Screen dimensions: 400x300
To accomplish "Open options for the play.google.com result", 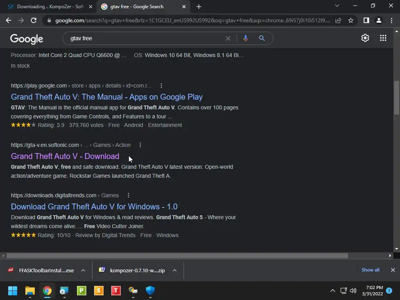I will (x=161, y=86).
